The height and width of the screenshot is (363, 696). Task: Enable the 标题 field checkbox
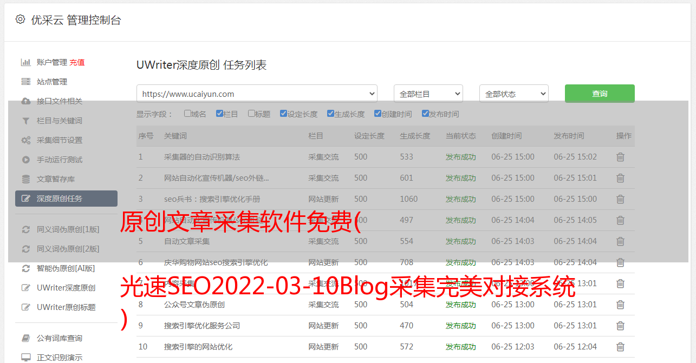tap(251, 114)
